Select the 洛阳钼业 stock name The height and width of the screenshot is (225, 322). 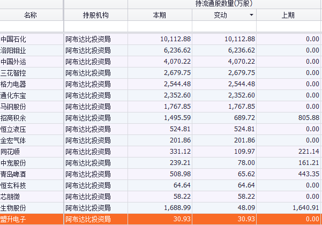point(13,50)
